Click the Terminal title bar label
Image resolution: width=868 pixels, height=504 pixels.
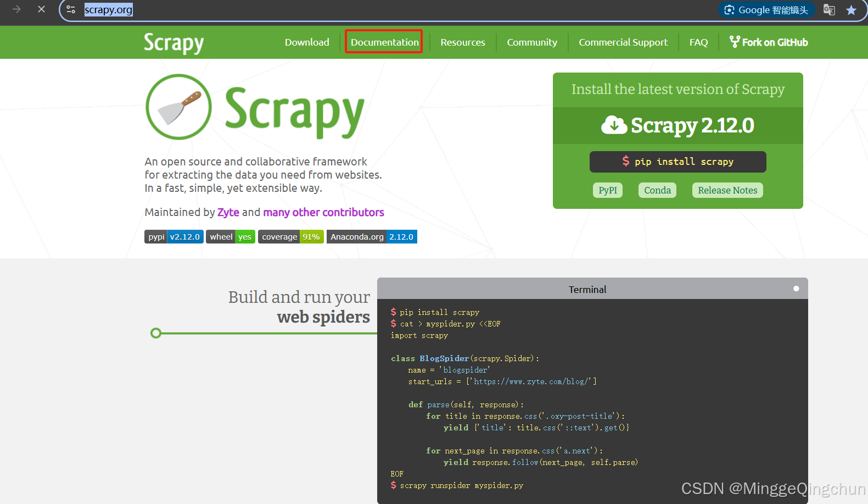[x=587, y=289]
